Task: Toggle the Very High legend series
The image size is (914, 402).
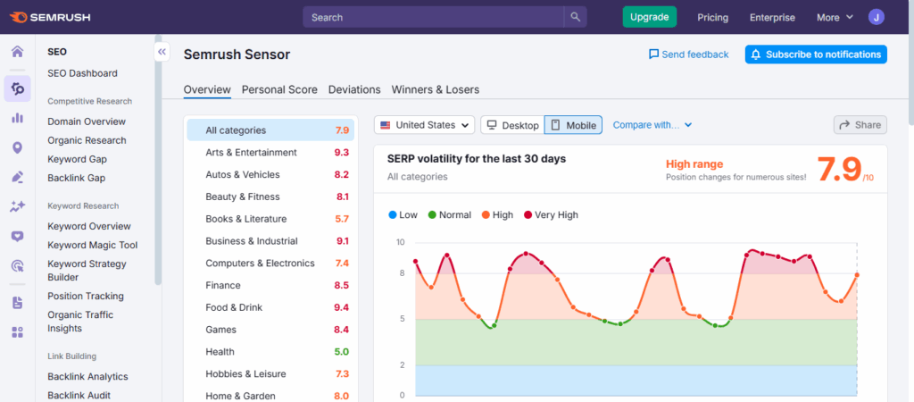Action: click(x=551, y=214)
